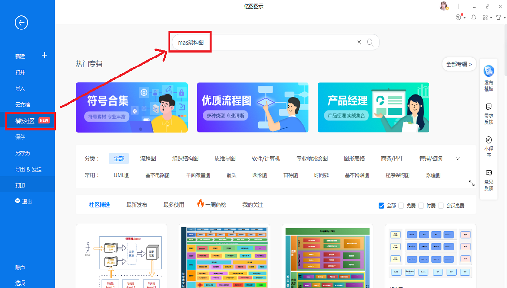This screenshot has height=288, width=507.
Task: Click the 意见反馈 chat icon
Action: click(x=488, y=173)
